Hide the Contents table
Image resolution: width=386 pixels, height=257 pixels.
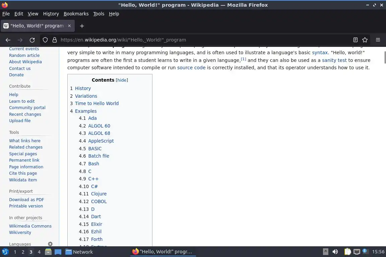coord(122,80)
